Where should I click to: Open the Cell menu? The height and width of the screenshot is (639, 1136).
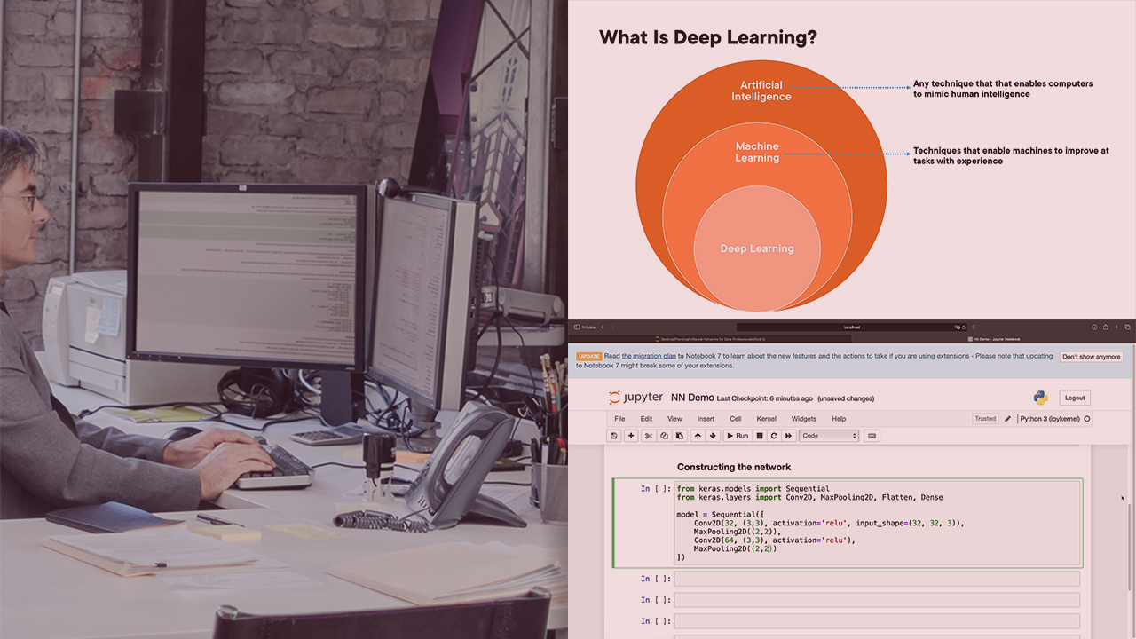[x=735, y=419]
